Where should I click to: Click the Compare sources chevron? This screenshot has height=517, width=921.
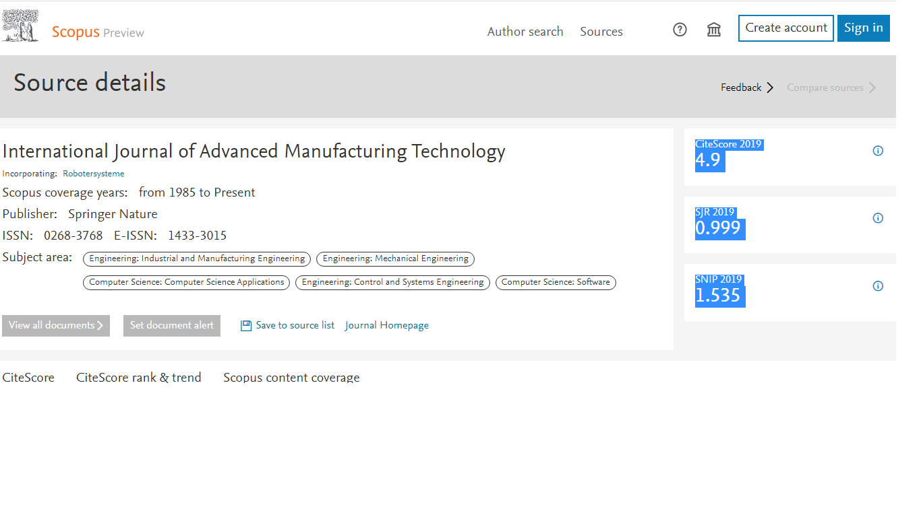[872, 88]
